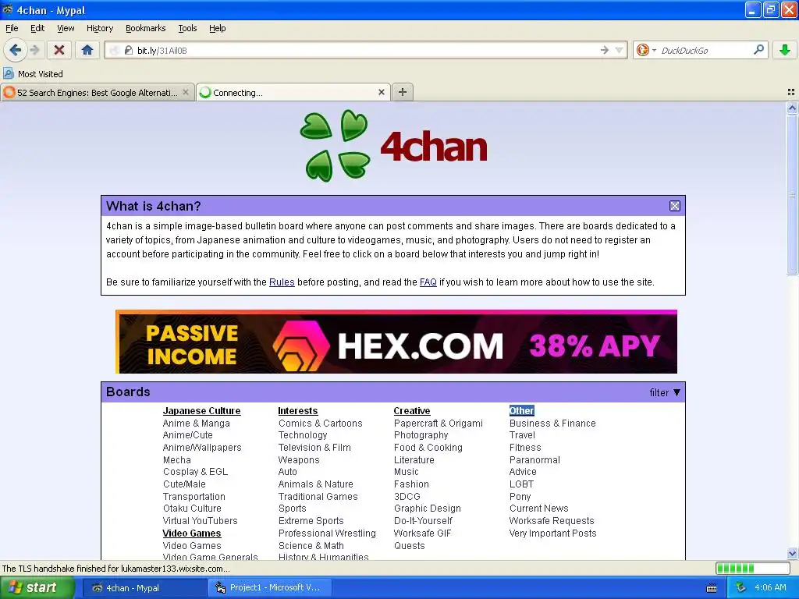
Task: Click the highlighted Other heading
Action: 522,410
